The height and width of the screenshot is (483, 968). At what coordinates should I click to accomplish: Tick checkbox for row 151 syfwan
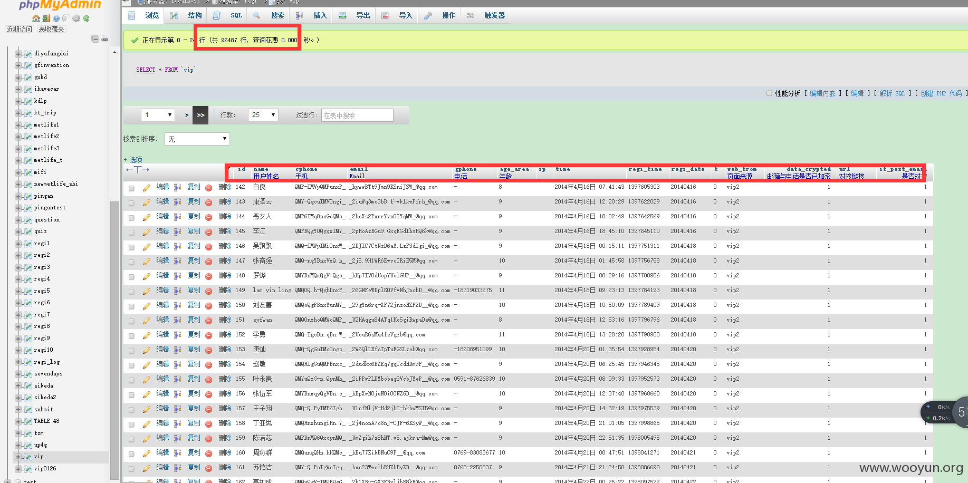(x=131, y=321)
